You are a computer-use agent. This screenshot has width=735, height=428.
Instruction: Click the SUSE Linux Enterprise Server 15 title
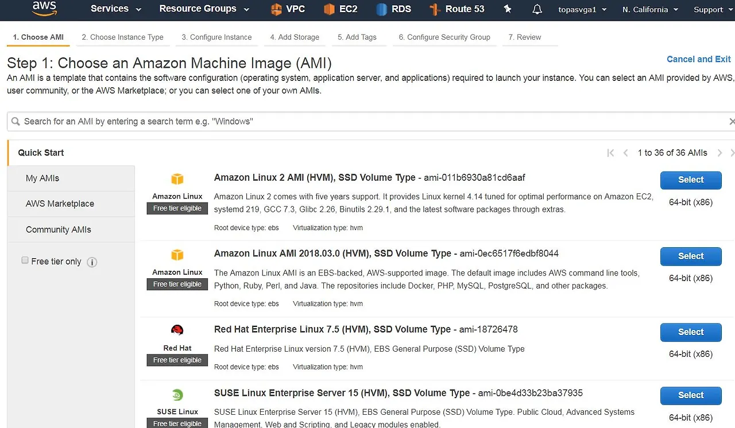click(342, 393)
